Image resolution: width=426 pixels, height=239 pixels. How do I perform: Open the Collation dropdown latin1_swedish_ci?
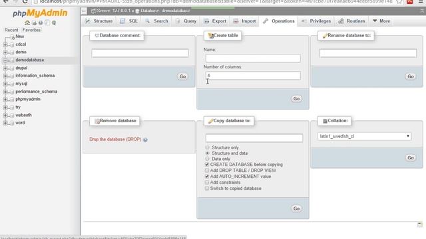click(364, 136)
